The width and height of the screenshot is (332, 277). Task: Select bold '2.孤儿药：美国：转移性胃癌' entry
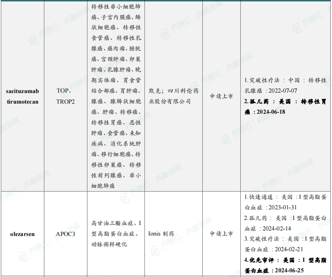(x=285, y=107)
